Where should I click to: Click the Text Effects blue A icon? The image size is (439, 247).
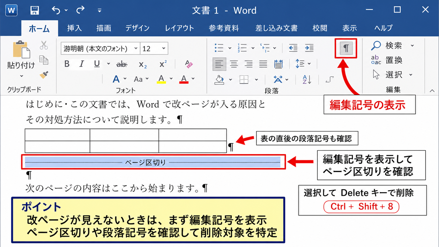(x=116, y=79)
